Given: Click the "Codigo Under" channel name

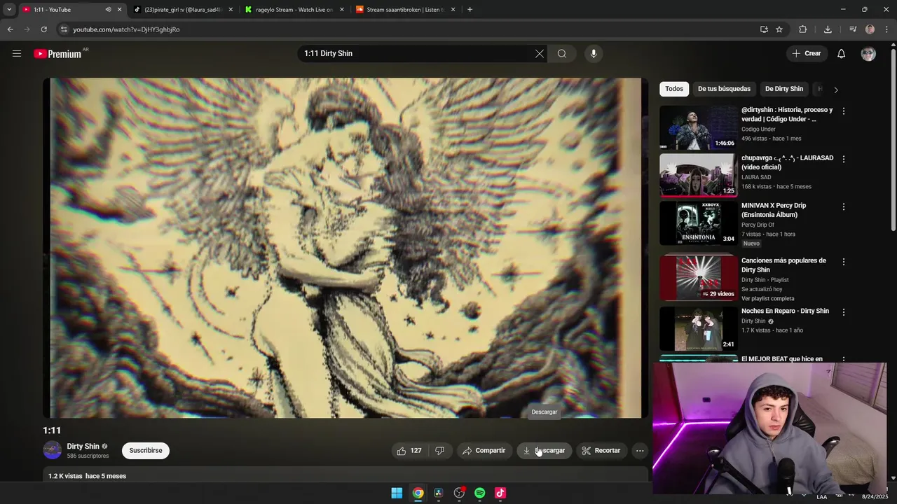Looking at the screenshot, I should pyautogui.click(x=758, y=129).
